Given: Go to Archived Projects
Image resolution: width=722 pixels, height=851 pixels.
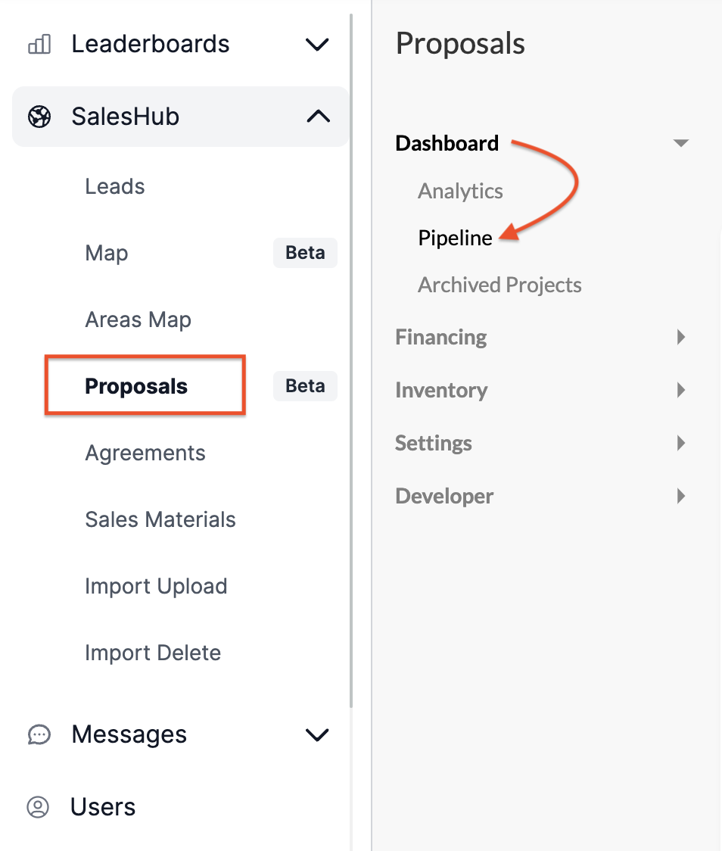Looking at the screenshot, I should click(499, 285).
